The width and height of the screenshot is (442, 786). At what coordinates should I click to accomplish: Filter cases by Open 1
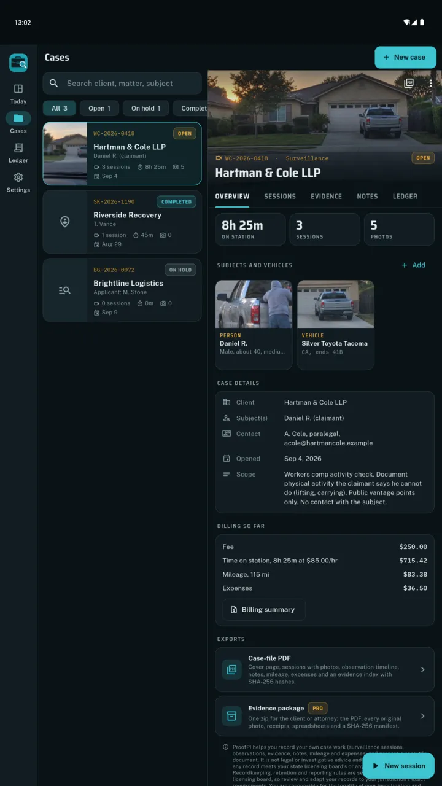(x=99, y=108)
